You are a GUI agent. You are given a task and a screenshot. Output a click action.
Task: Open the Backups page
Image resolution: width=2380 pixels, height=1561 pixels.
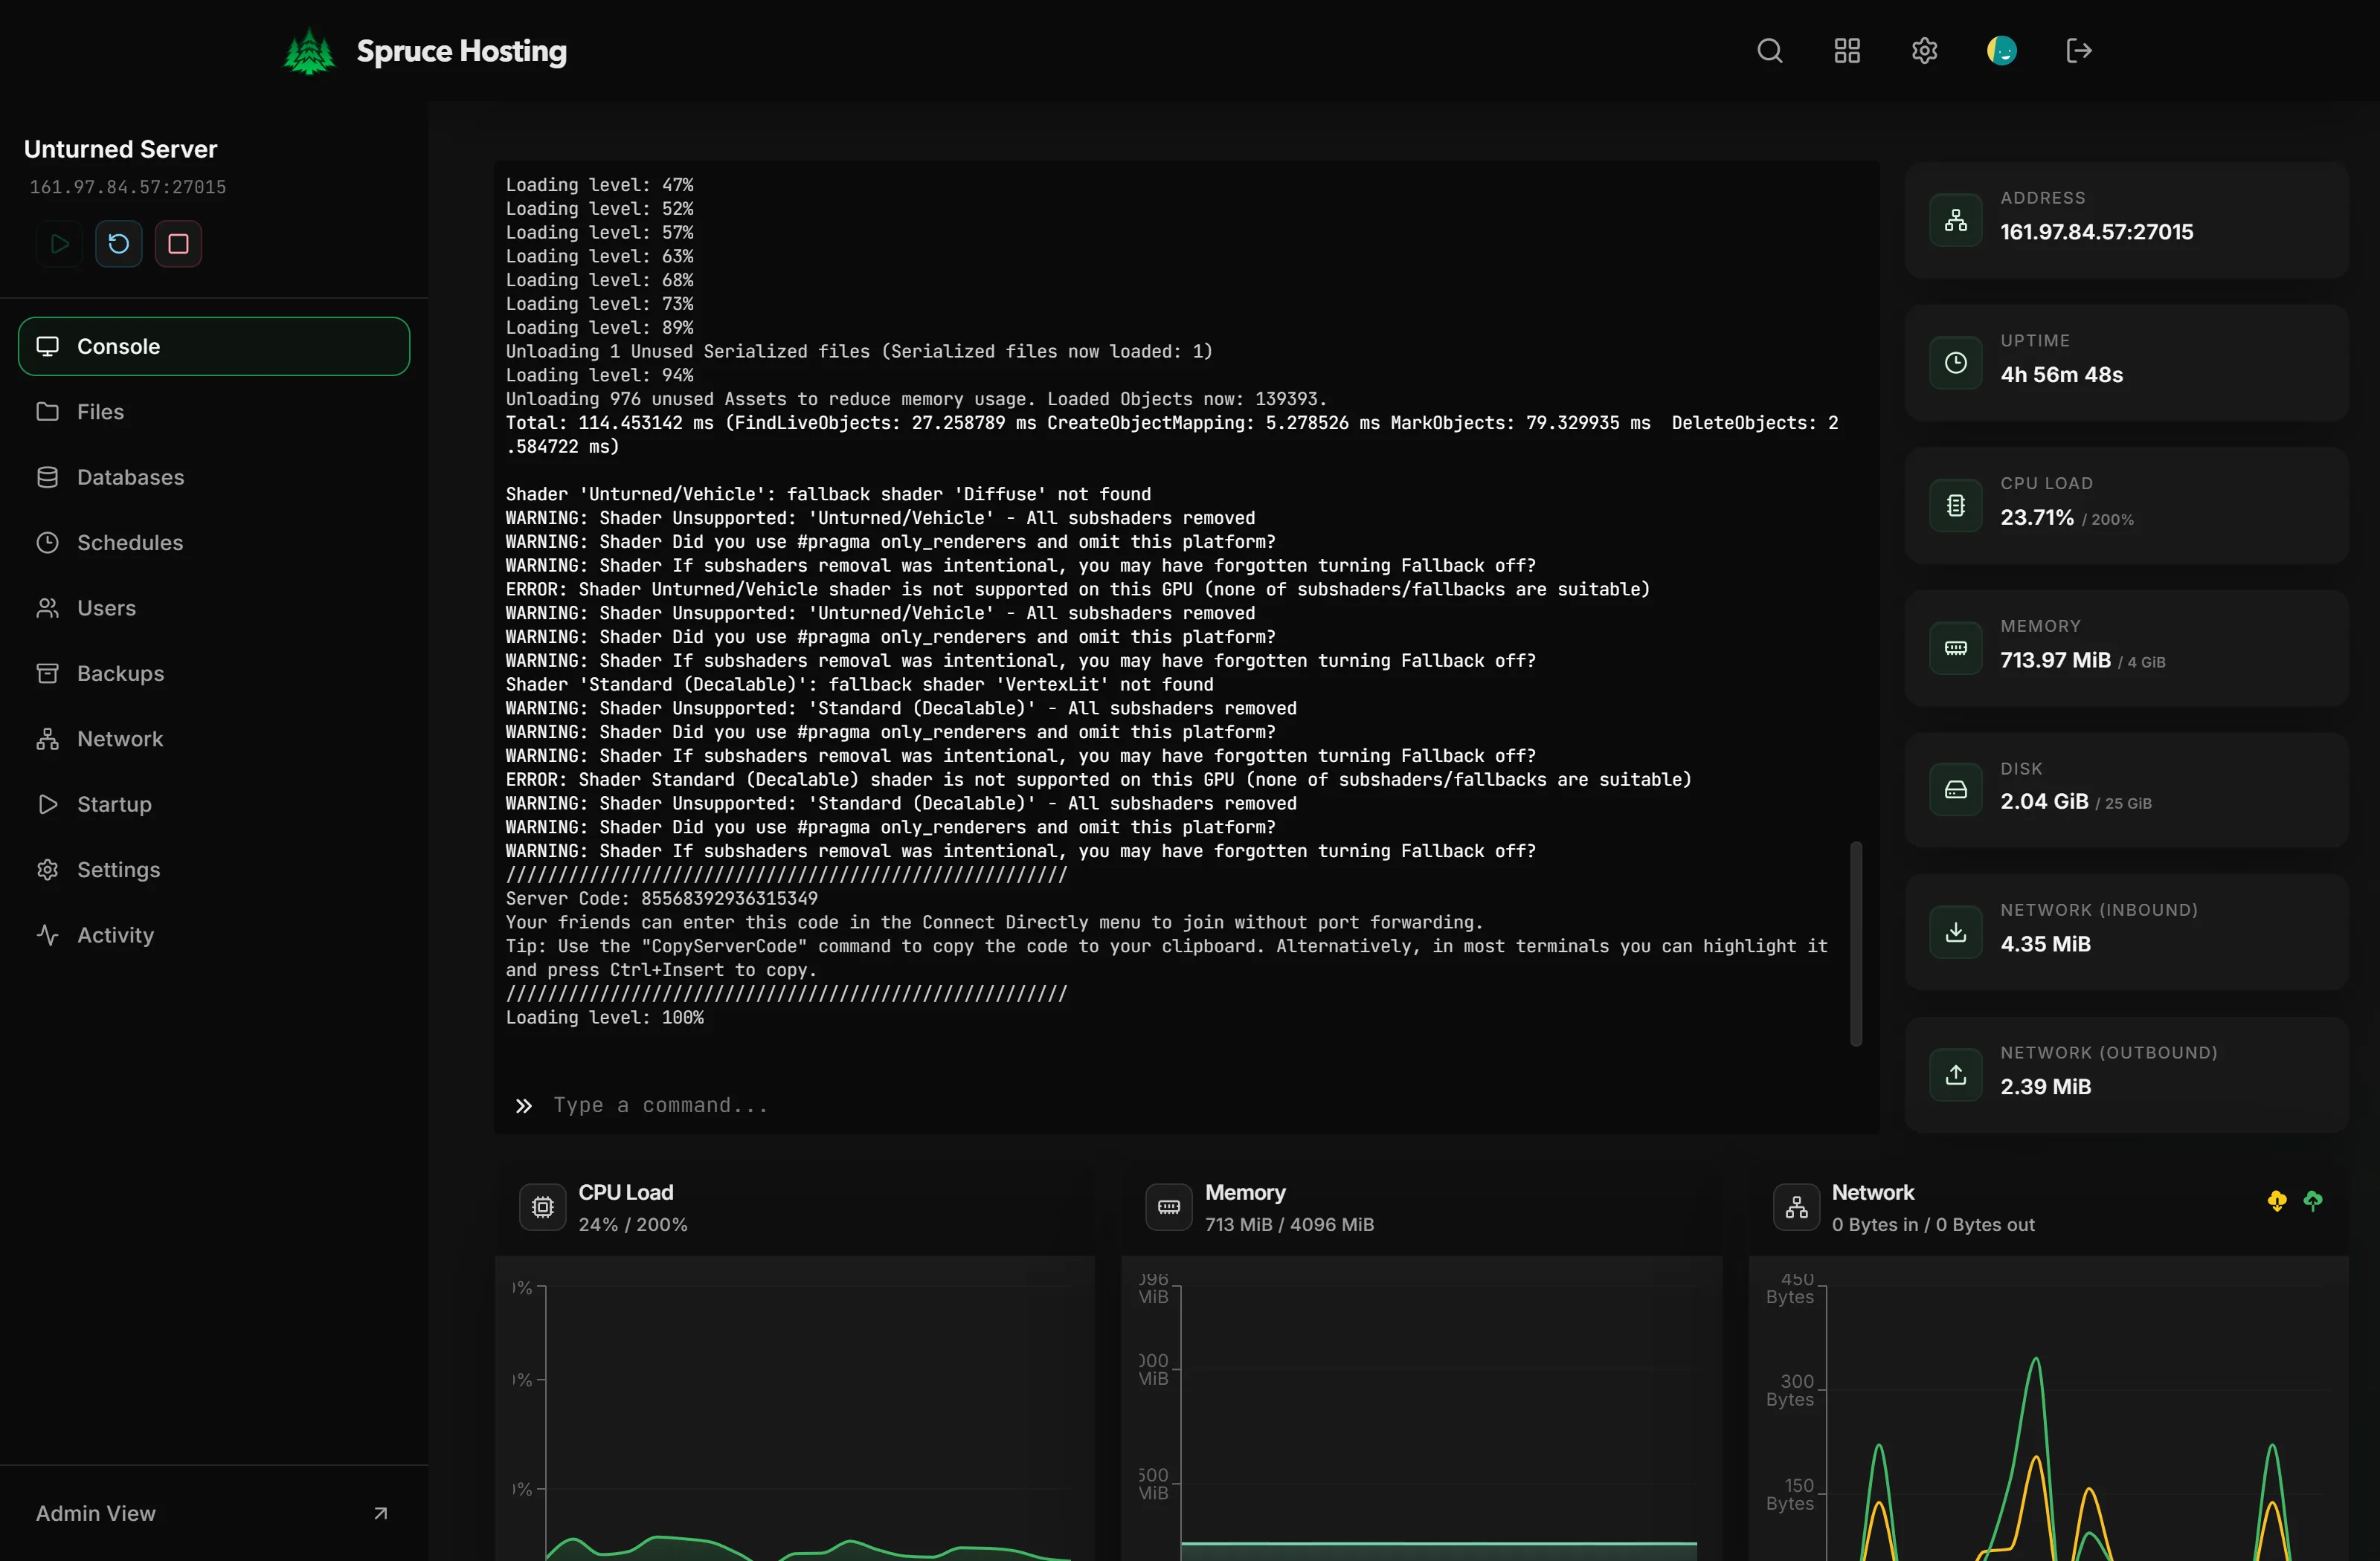point(214,673)
